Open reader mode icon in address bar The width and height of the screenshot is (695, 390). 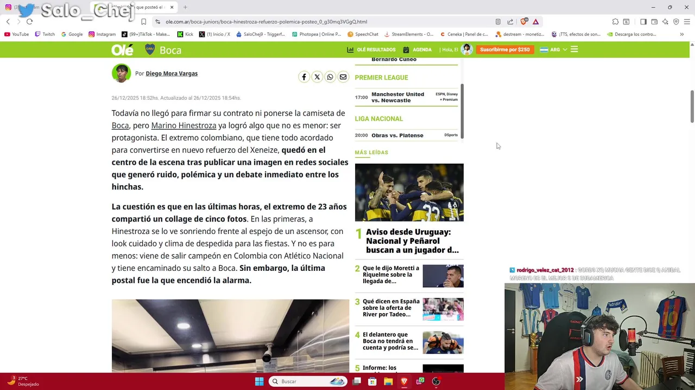click(498, 22)
